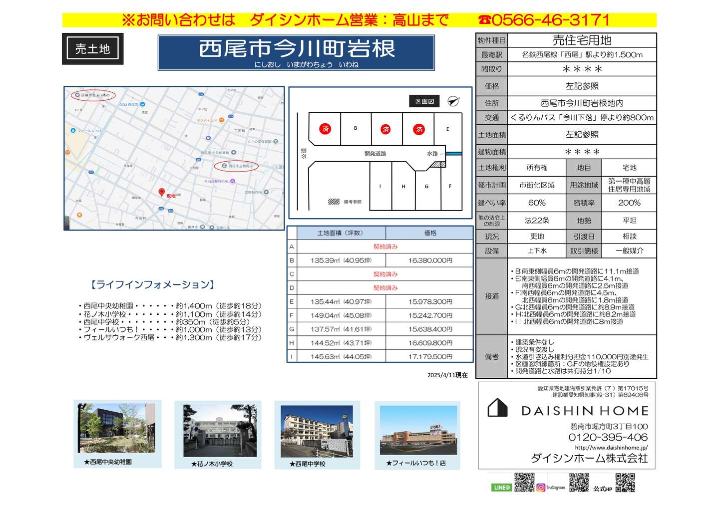Click the 西尾市今川町岩根 title banner
This screenshot has height=508, width=719.
click(x=297, y=52)
